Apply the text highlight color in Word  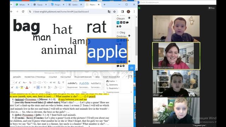point(22,87)
